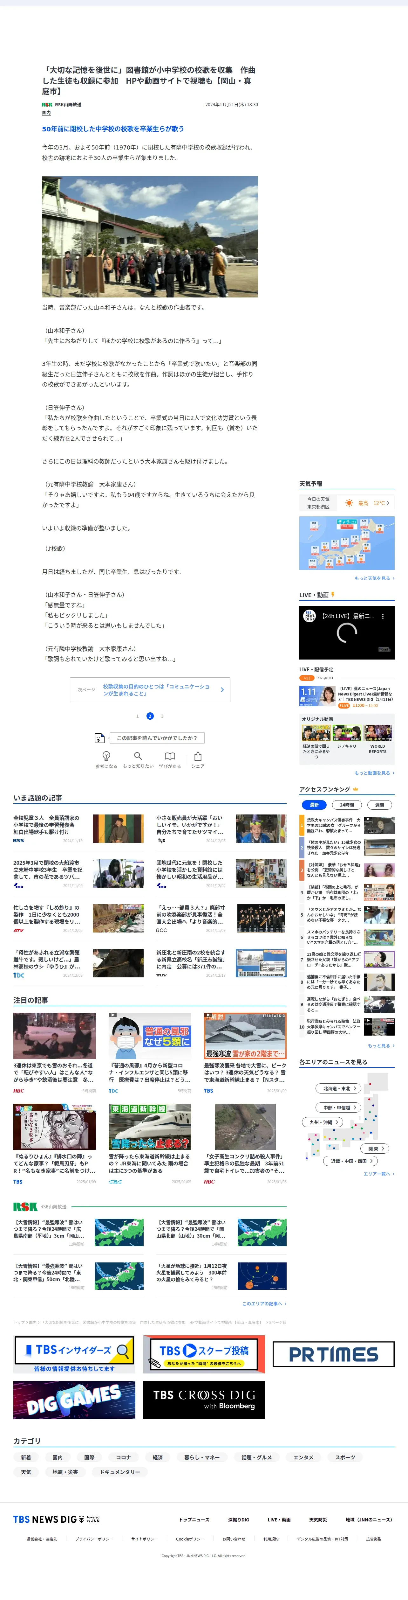The image size is (408, 1600).
Task: Click the RSK山陽放送 logo under the headline
Action: tap(47, 104)
